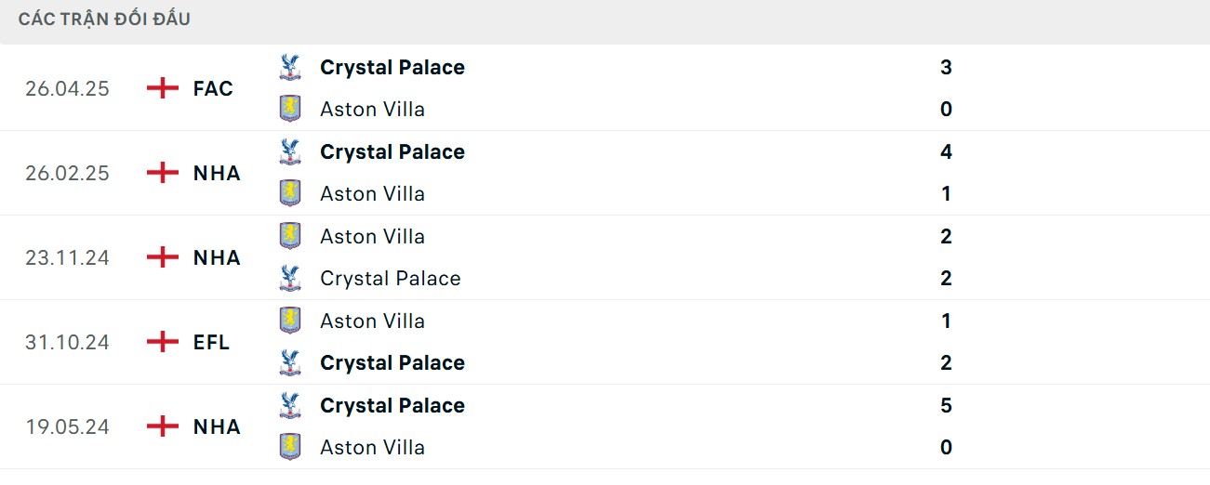
Task: Click Aston Villa crest in 26.04.25 match
Action: 290,109
